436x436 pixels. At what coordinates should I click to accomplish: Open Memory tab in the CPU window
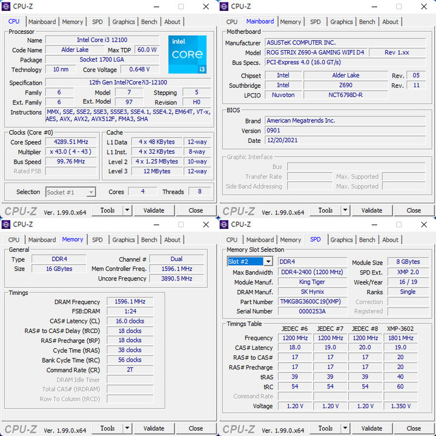coord(73,22)
